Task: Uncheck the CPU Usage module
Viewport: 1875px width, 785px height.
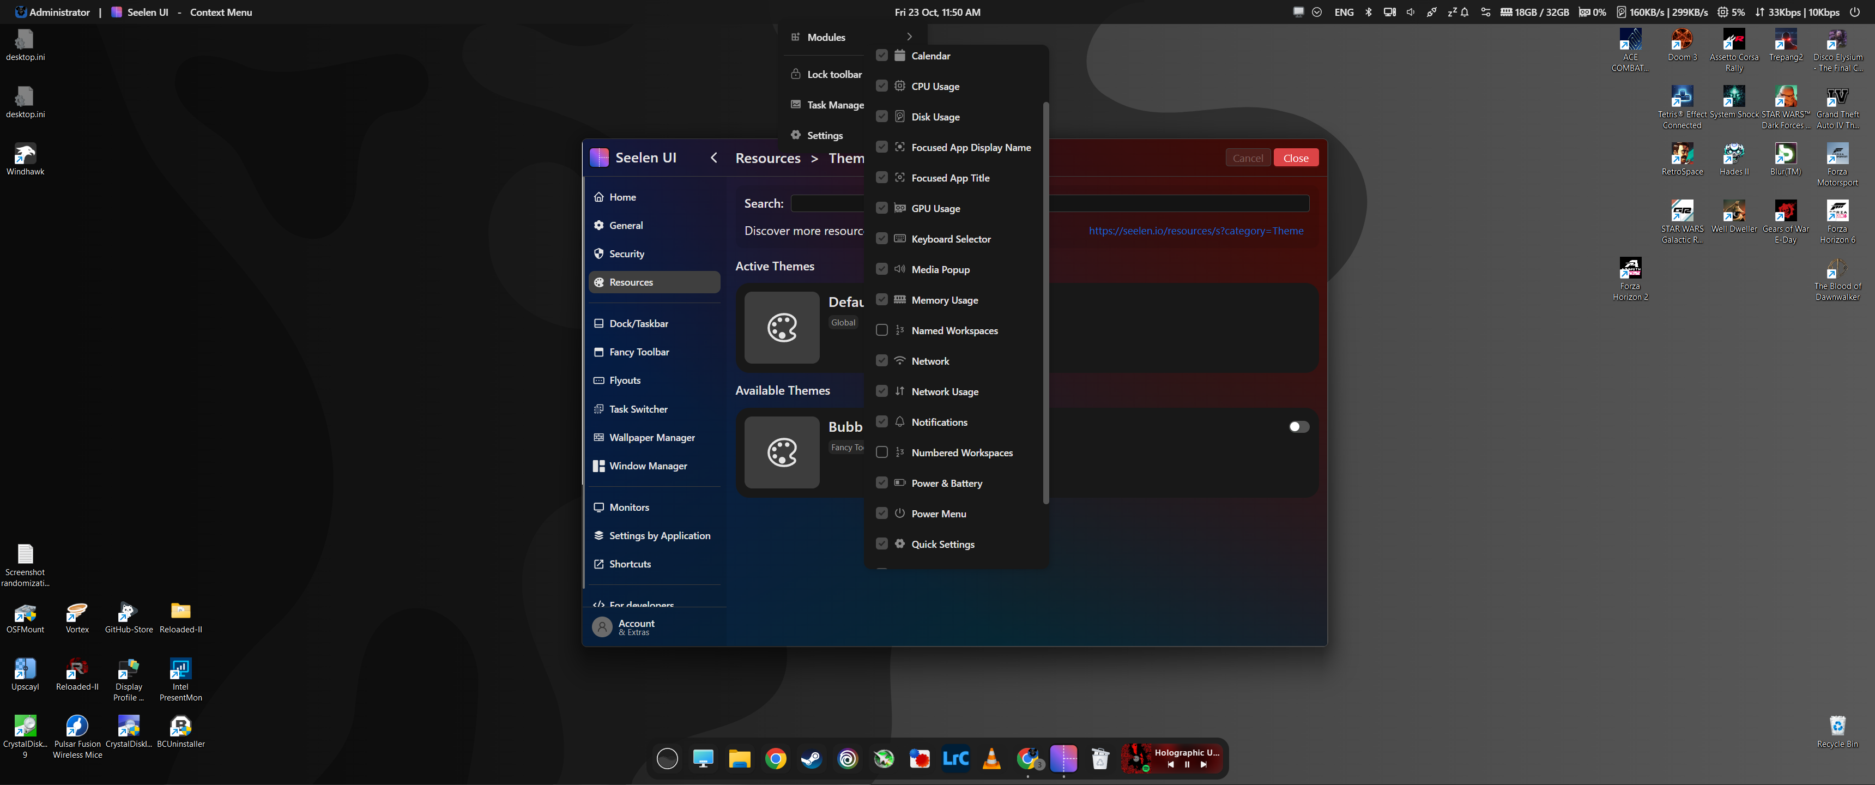Action: [x=881, y=86]
